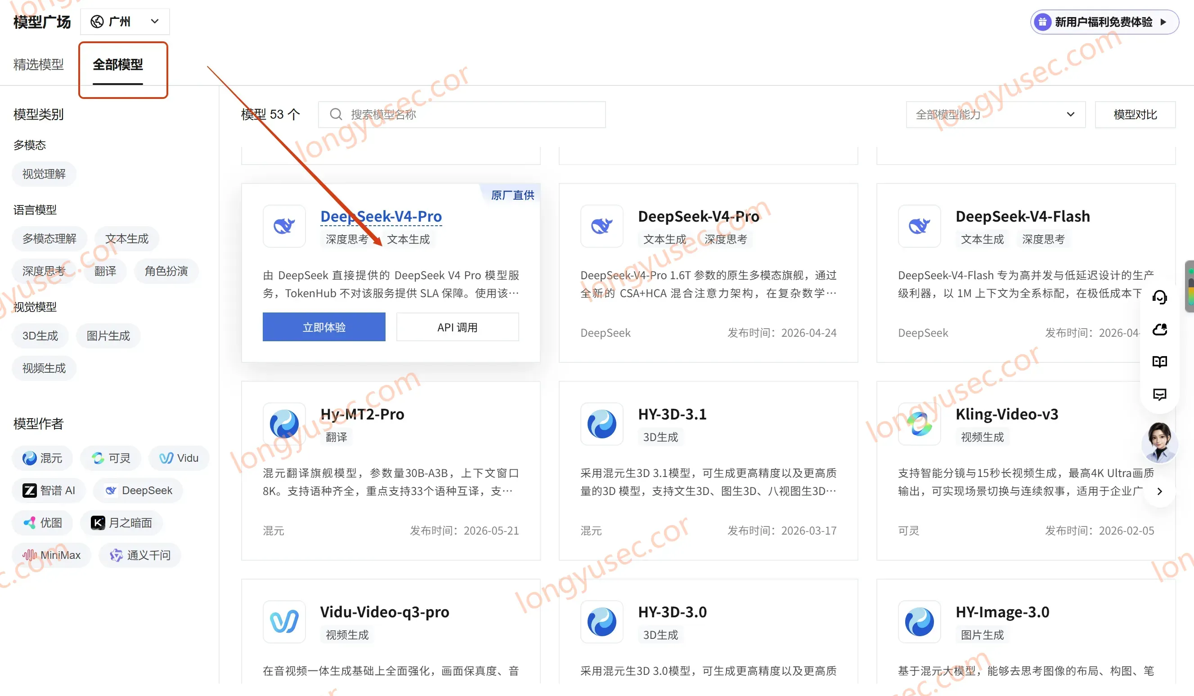This screenshot has height=696, width=1194.
Task: Open the 全部模型能力 dropdown
Action: click(x=996, y=114)
